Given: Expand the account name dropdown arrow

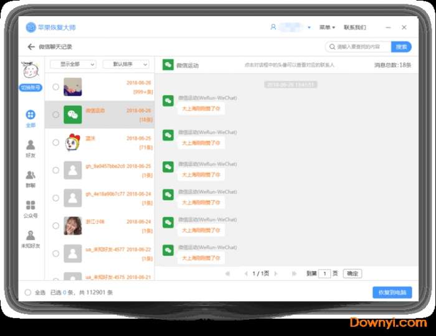Looking at the screenshot, I should click(x=309, y=27).
